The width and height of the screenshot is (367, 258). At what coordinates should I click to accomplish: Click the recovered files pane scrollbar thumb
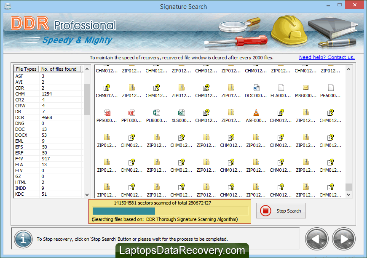(348, 187)
